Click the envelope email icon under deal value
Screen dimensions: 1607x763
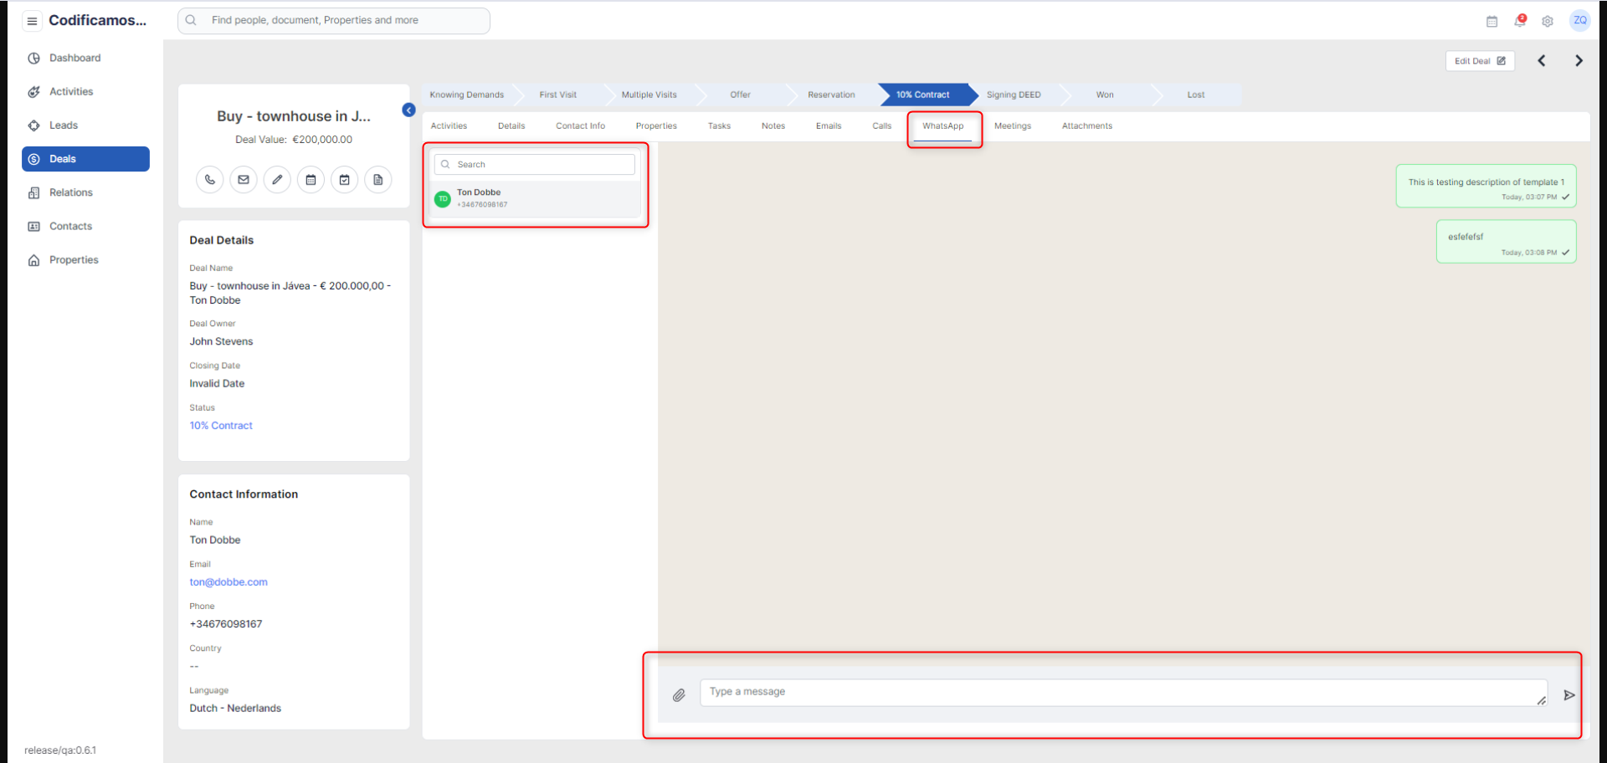pyautogui.click(x=244, y=180)
